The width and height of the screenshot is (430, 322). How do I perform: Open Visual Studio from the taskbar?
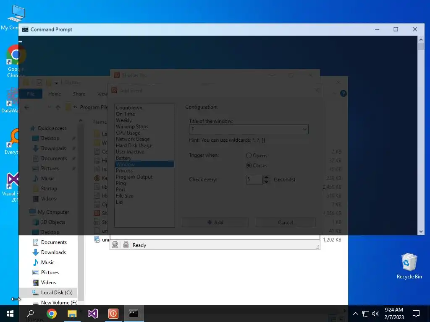tap(93, 314)
